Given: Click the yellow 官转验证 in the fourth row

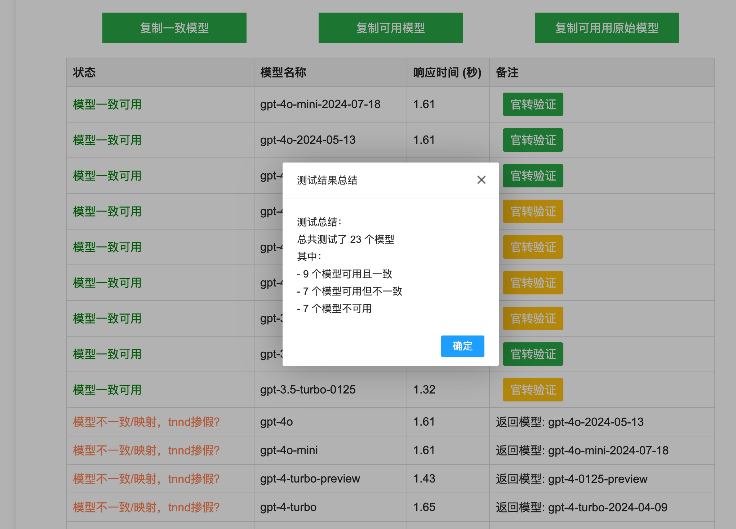Looking at the screenshot, I should tap(533, 212).
